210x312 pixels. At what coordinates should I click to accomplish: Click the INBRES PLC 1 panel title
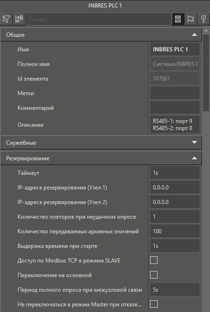105,6
